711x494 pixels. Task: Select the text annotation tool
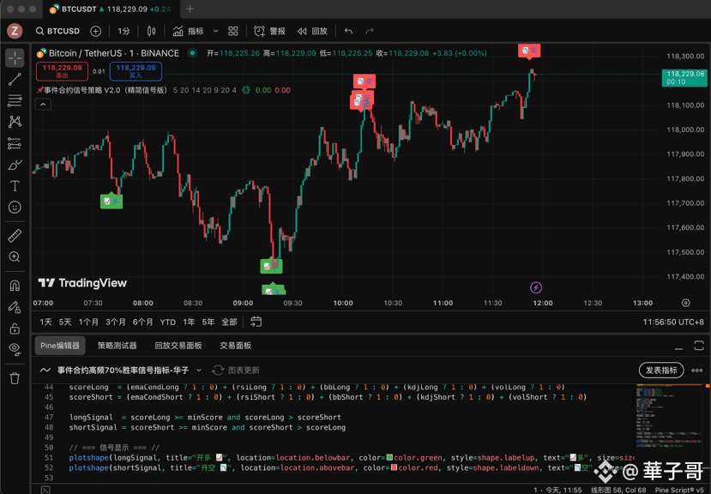point(15,186)
